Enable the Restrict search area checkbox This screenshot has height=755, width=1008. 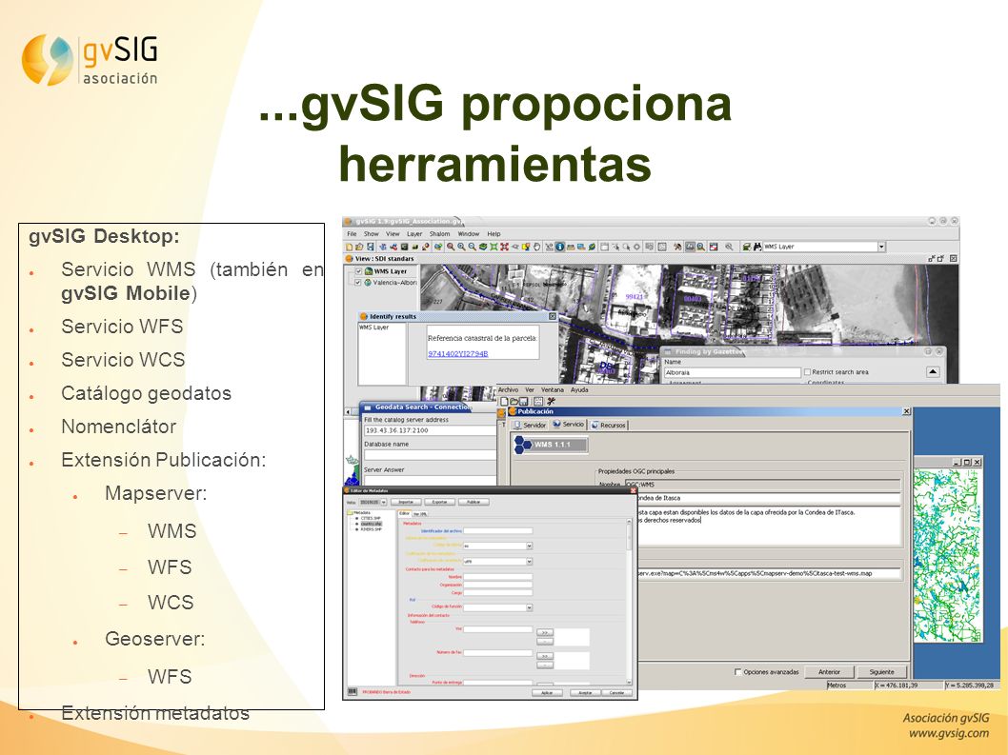pyautogui.click(x=807, y=372)
